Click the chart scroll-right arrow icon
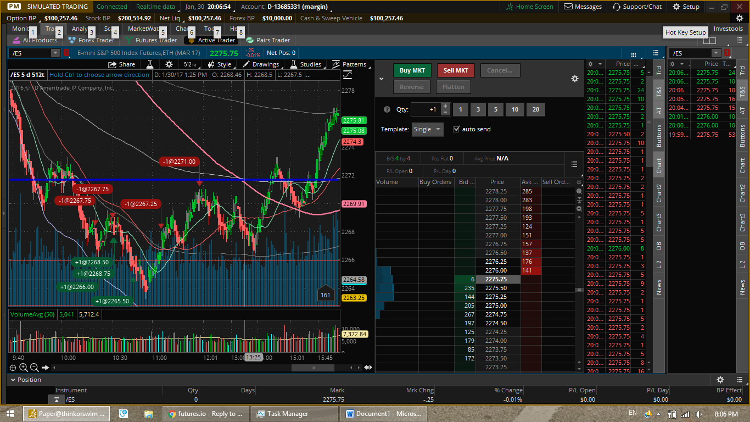The image size is (750, 422). [x=45, y=368]
